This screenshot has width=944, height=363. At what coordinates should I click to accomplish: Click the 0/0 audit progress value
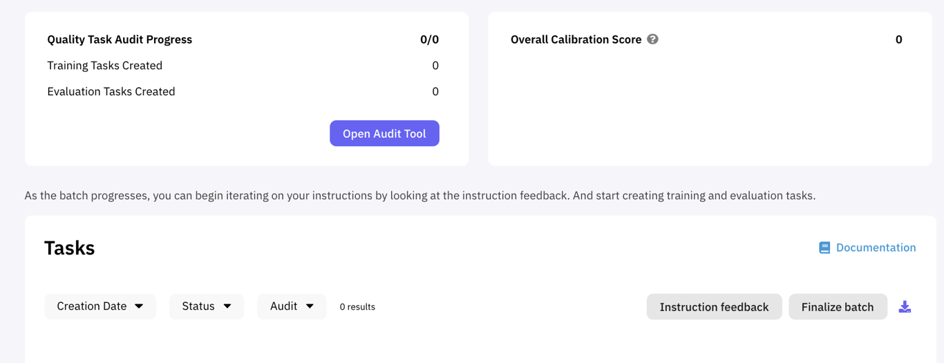pyautogui.click(x=429, y=39)
